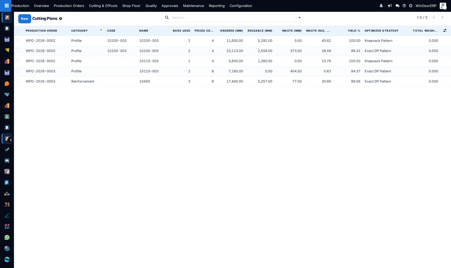This screenshot has width=451, height=268.
Task: Open the Production Orders menu
Action: click(x=69, y=6)
